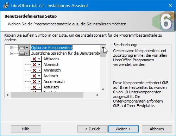This screenshot has width=176, height=136.
Task: Click the horizontal scrollbar thumb
Action: click(x=47, y=95)
